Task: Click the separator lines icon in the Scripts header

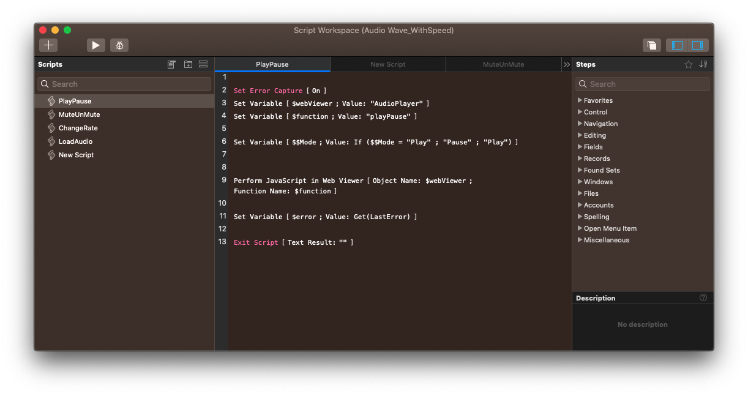Action: click(203, 64)
